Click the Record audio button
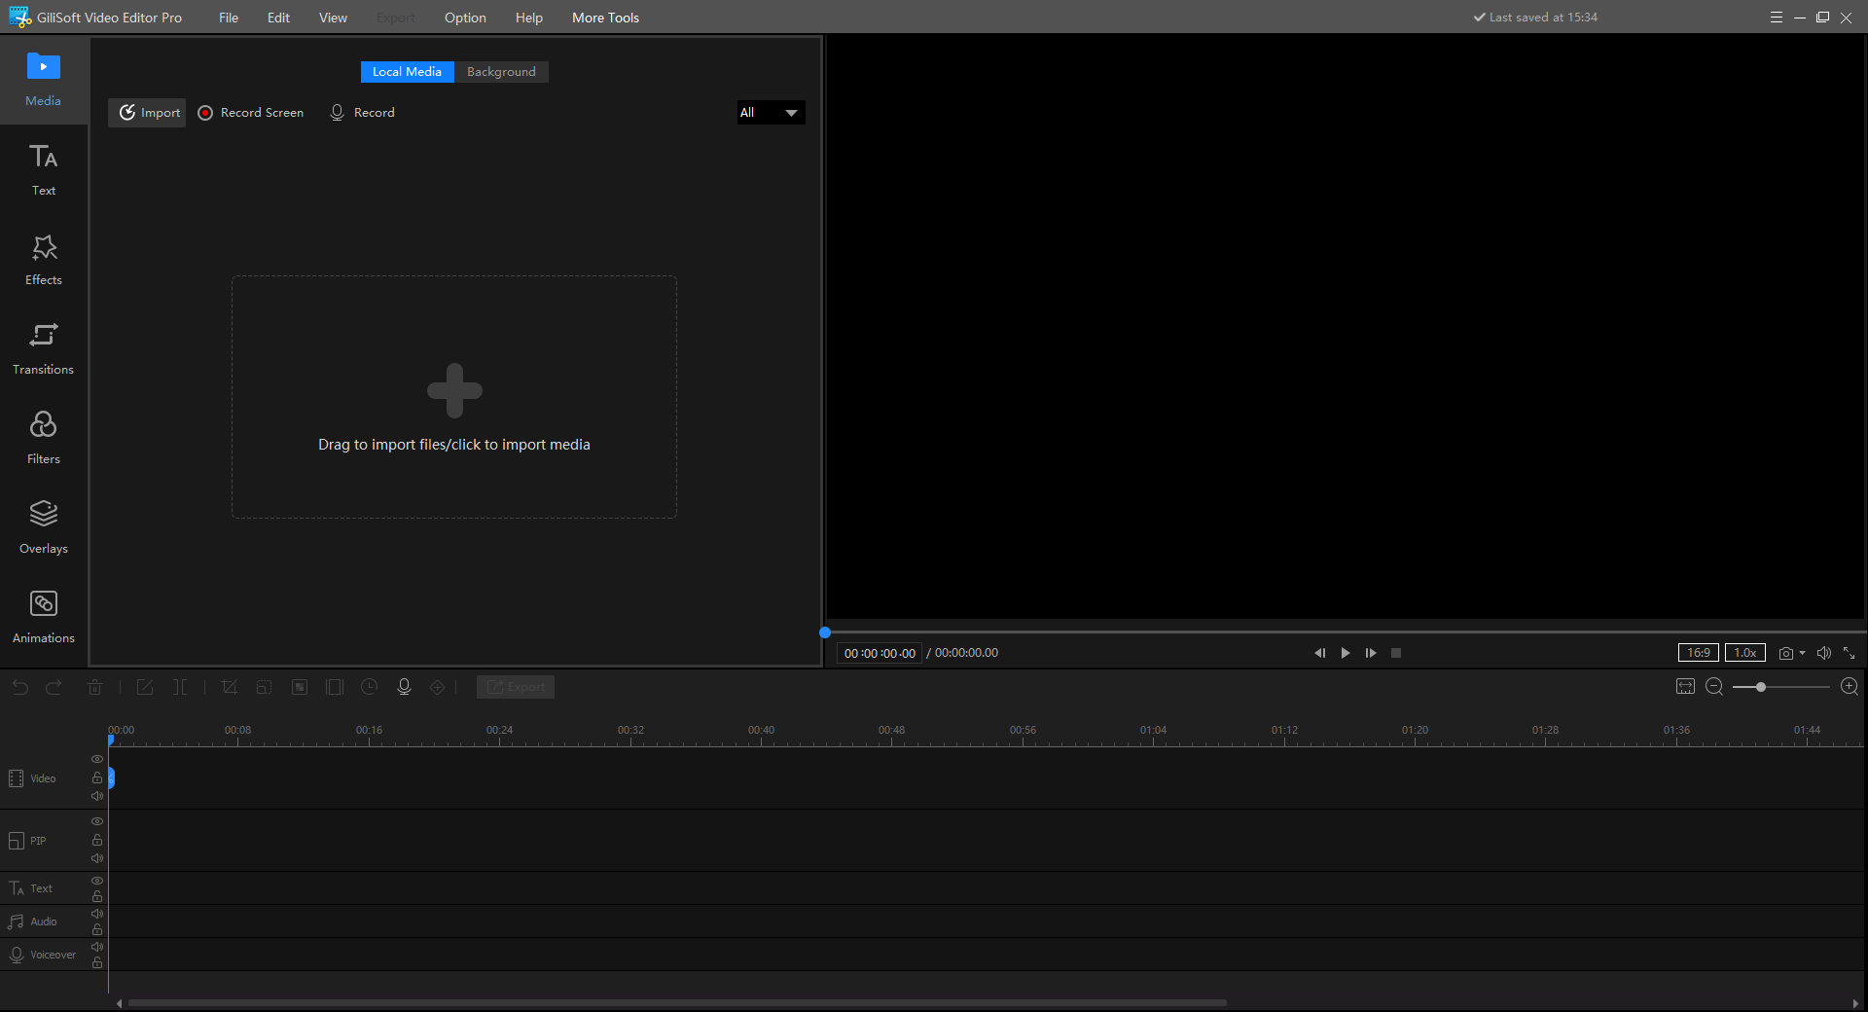The width and height of the screenshot is (1868, 1012). pyautogui.click(x=362, y=113)
